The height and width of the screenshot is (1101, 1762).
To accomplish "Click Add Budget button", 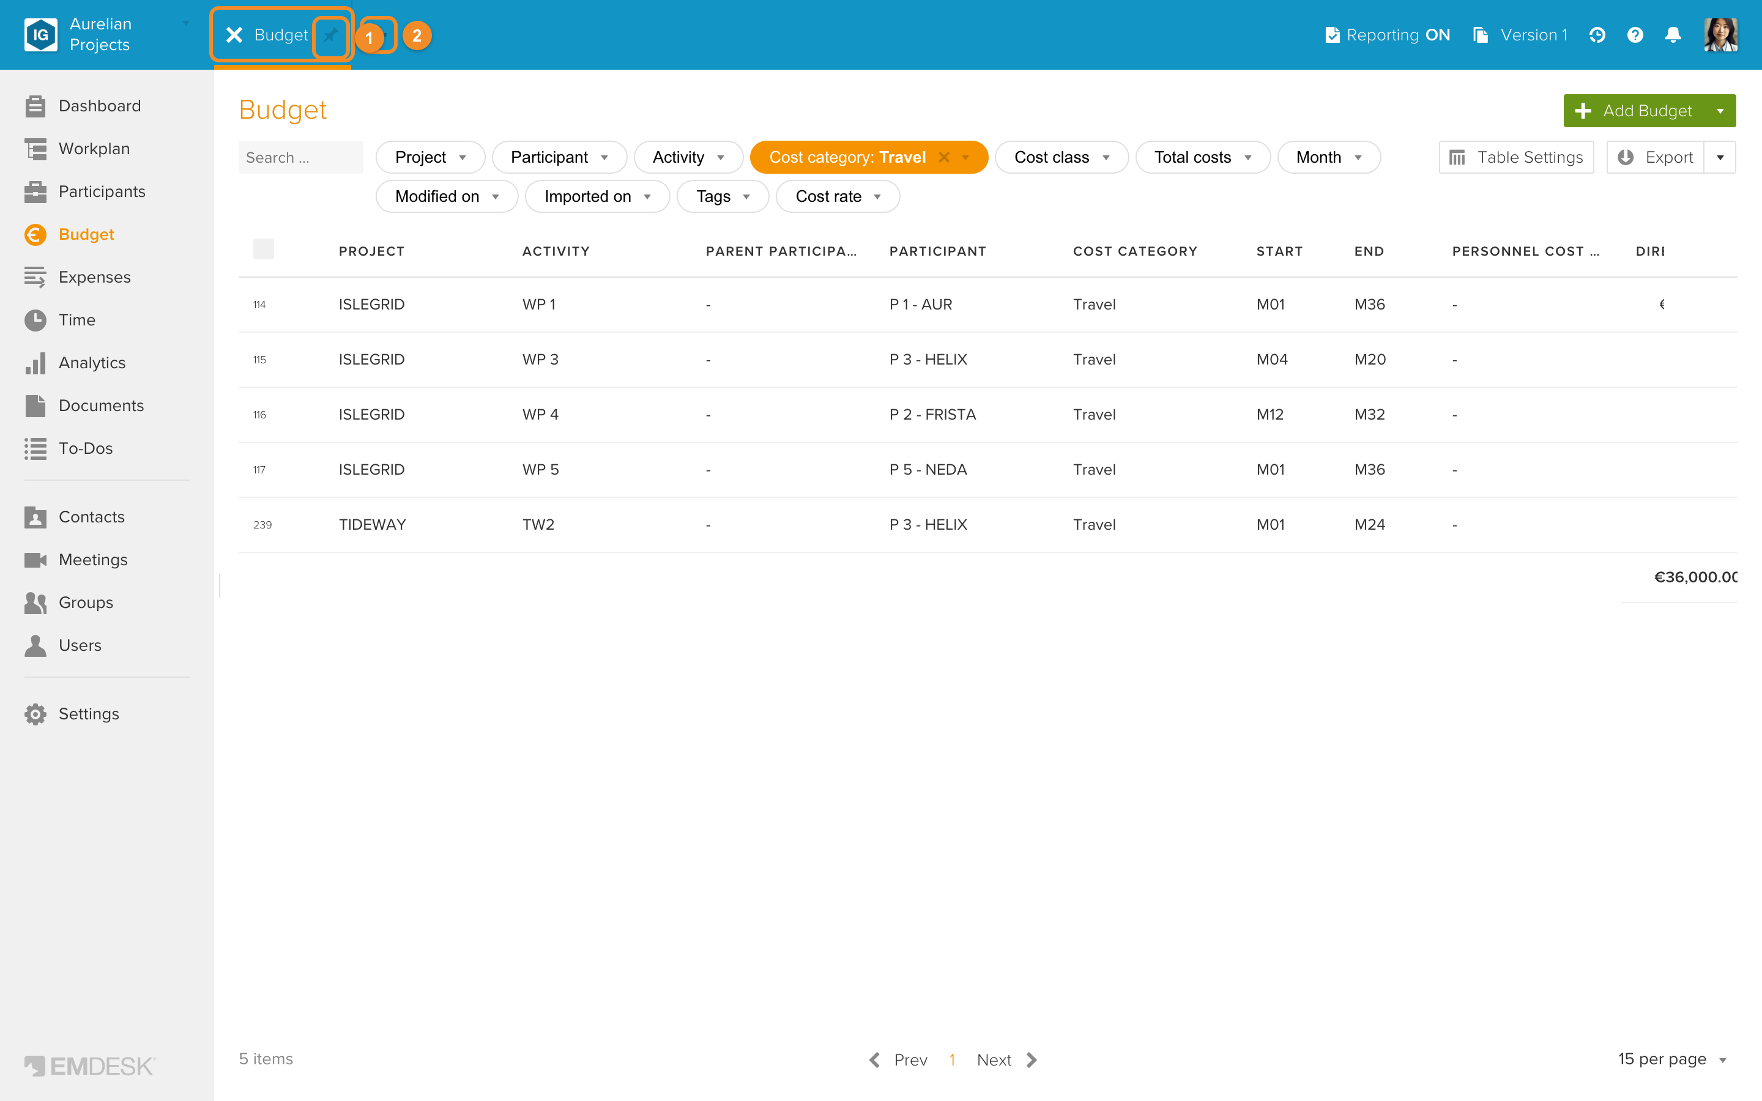I will pos(1634,111).
